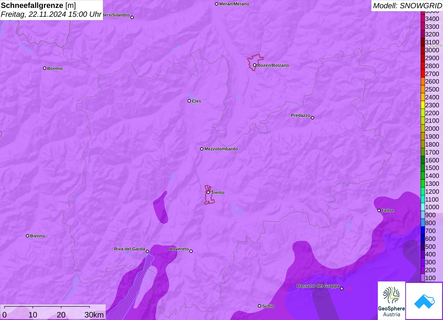The image size is (443, 320).
Task: Select the Trento city marker dot
Action: (208, 192)
